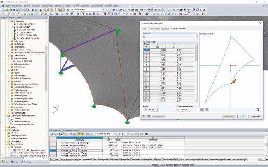
Task: Open the Einfügen menu
Action: pyautogui.click(x=36, y=6)
